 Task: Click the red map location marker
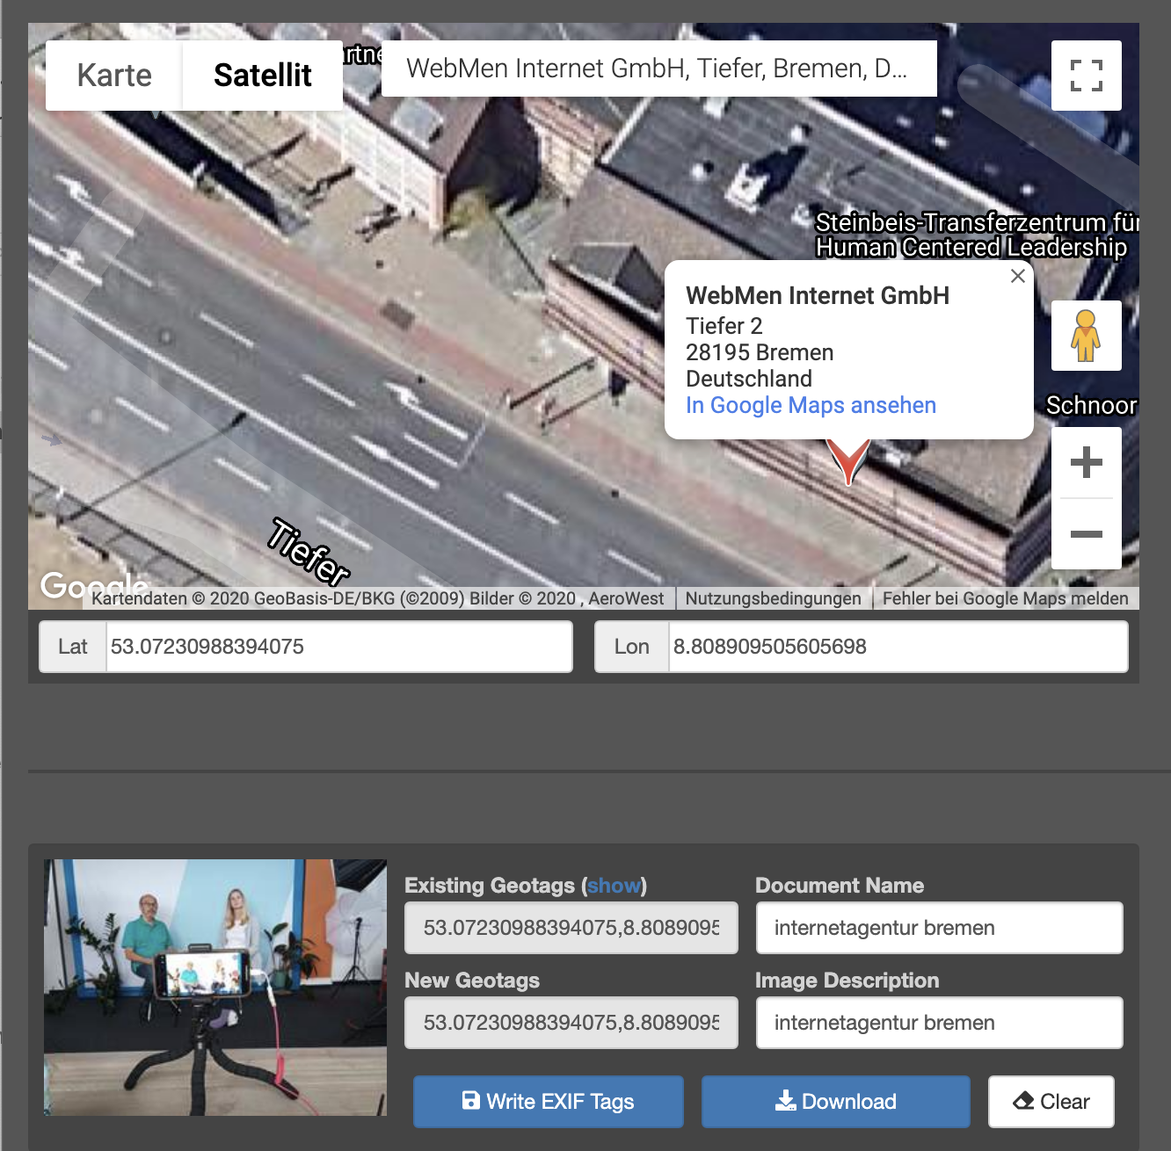[848, 460]
